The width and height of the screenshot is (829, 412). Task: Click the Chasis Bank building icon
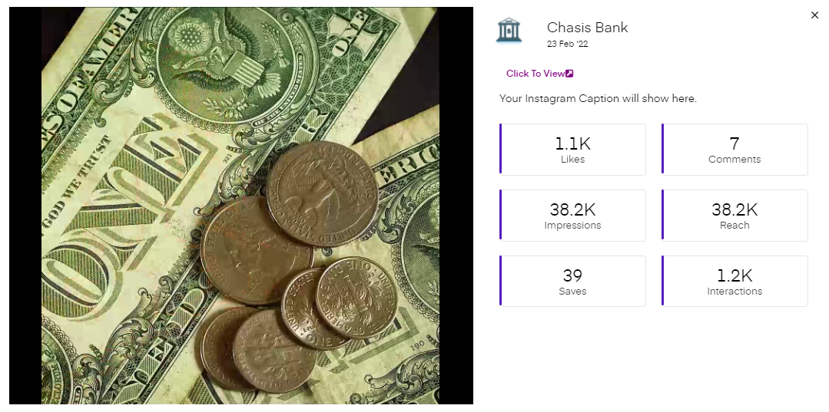[509, 30]
